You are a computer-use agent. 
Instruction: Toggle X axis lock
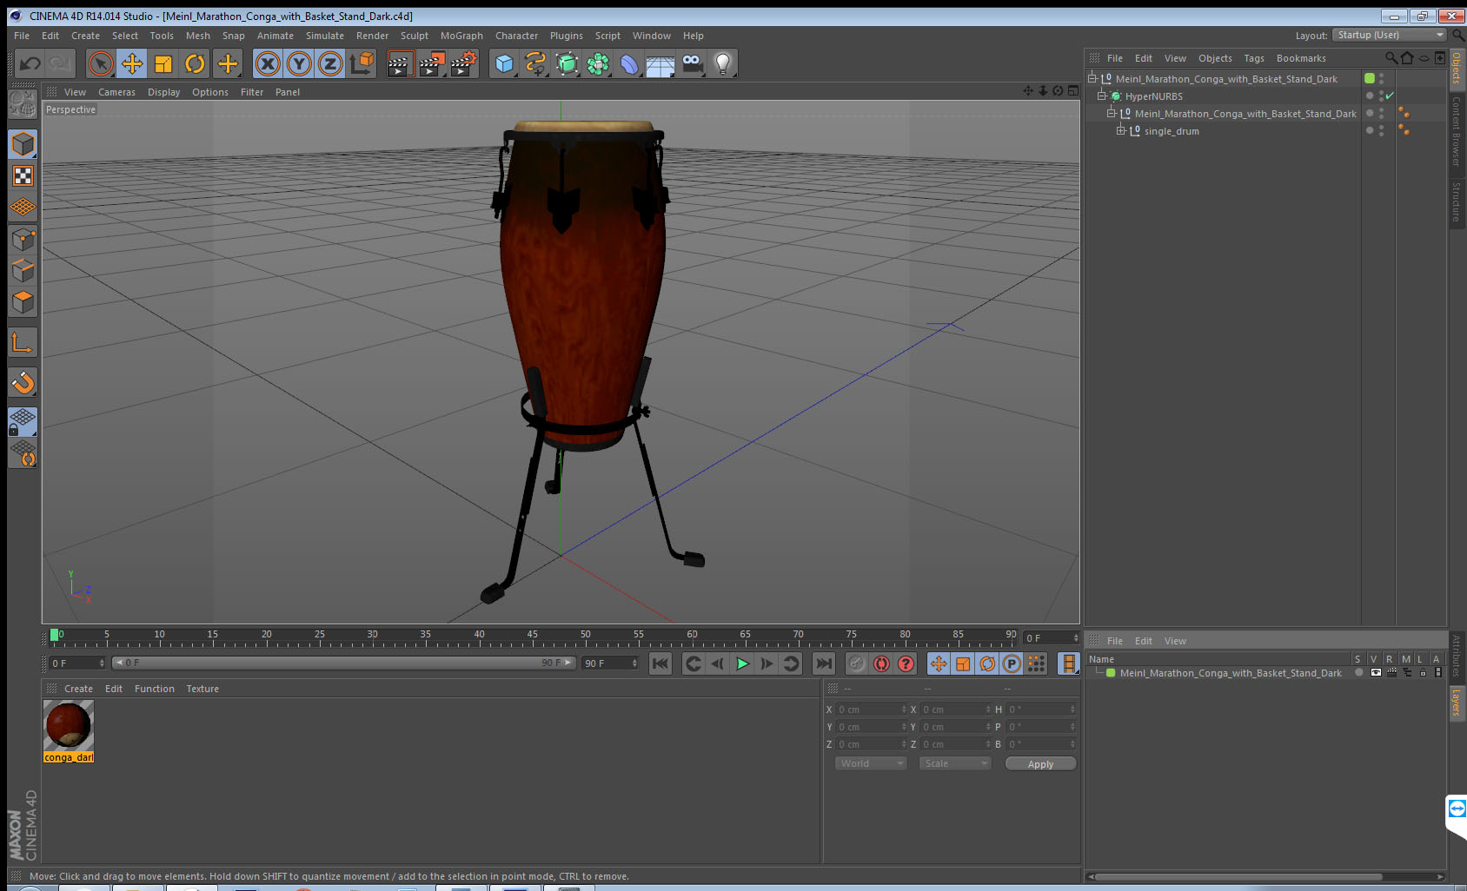pos(268,63)
